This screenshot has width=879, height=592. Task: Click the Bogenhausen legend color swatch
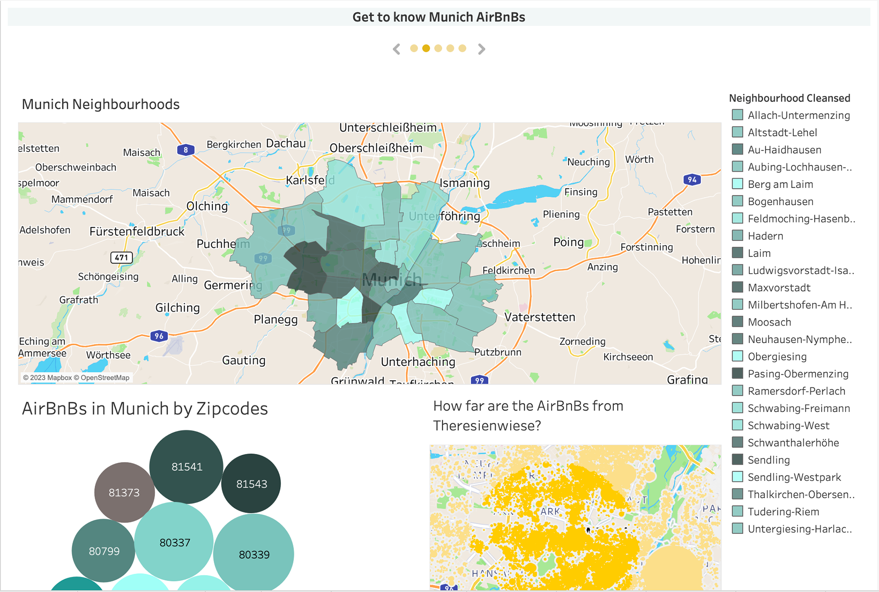737,201
